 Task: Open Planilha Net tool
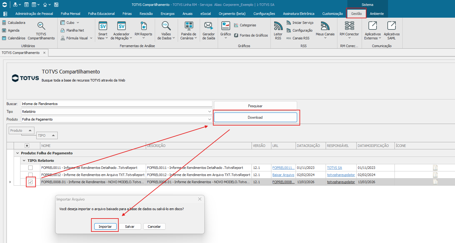tap(72, 30)
